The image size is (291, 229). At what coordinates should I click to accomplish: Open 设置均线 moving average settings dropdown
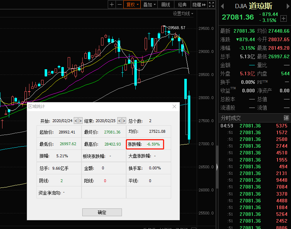coord(183,13)
